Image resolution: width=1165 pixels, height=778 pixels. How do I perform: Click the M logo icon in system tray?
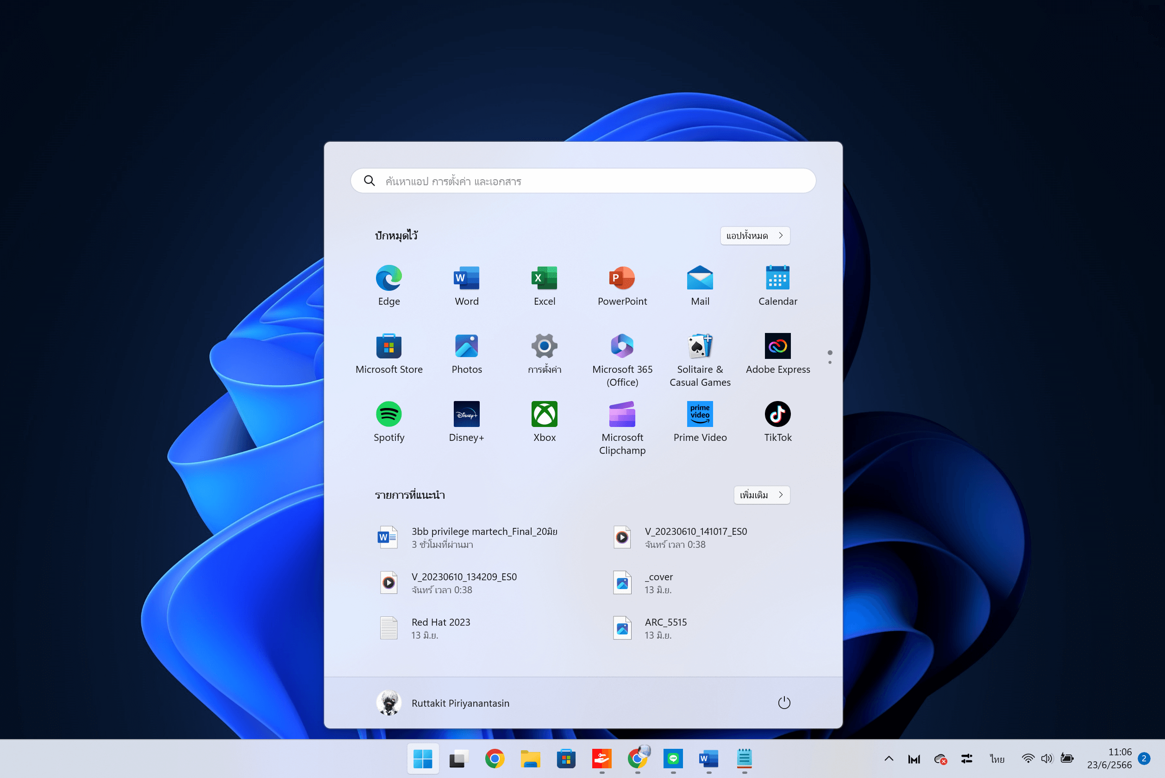pyautogui.click(x=914, y=759)
